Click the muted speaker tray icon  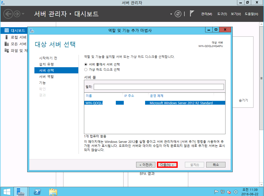tap(229, 192)
